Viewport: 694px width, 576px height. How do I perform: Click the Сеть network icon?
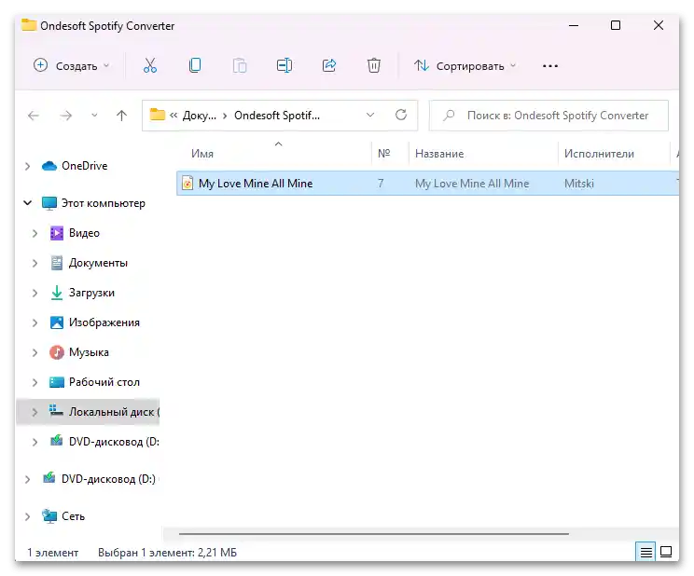tap(49, 515)
